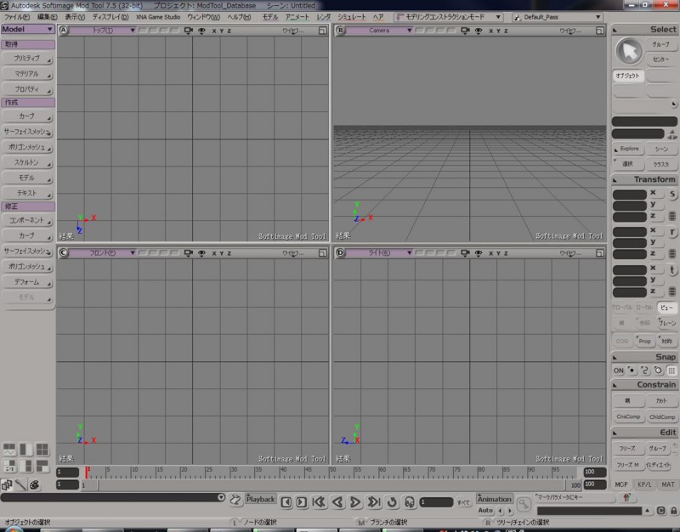Open the XNA Game Studio menu

(x=158, y=17)
